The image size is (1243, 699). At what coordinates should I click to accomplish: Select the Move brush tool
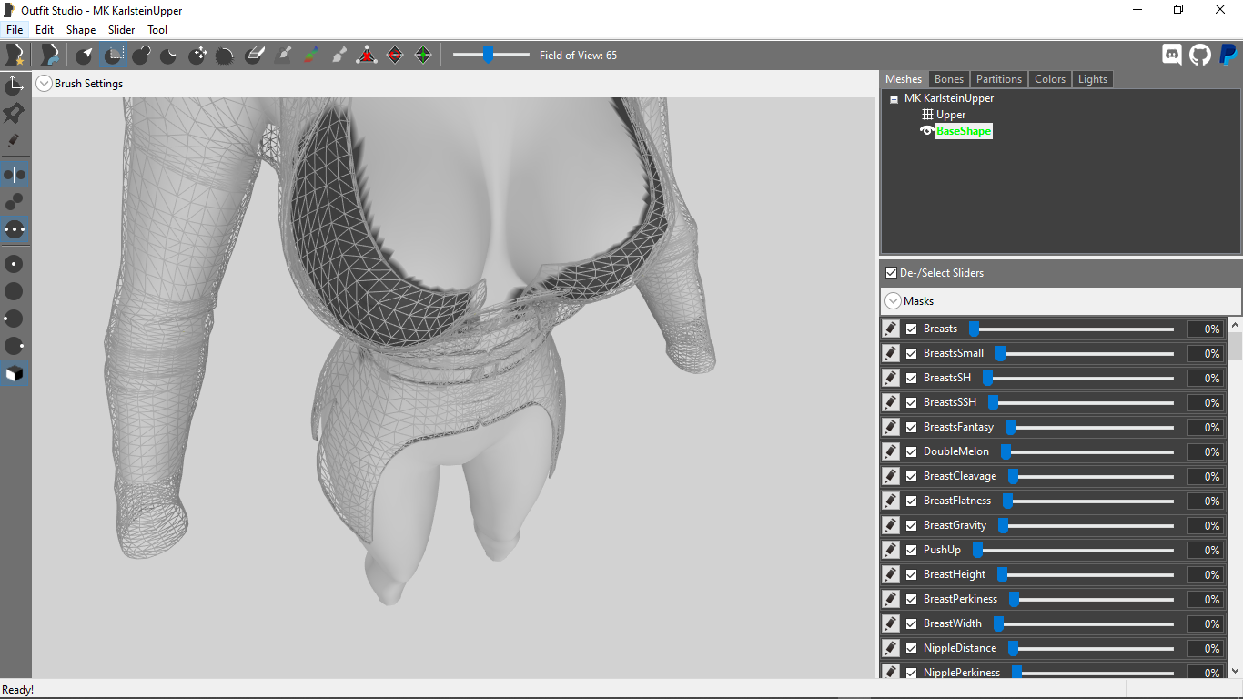coord(197,56)
